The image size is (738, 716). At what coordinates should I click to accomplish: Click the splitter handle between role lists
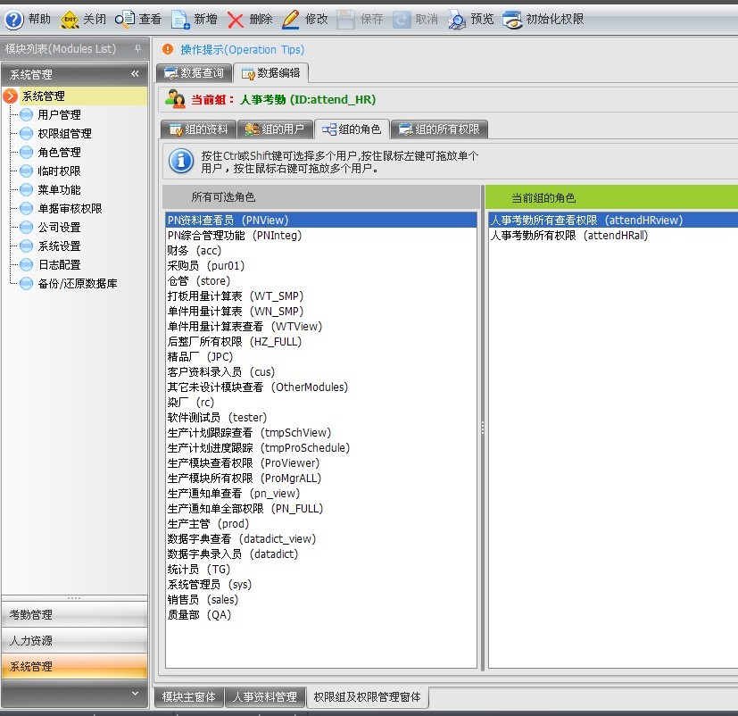[483, 429]
